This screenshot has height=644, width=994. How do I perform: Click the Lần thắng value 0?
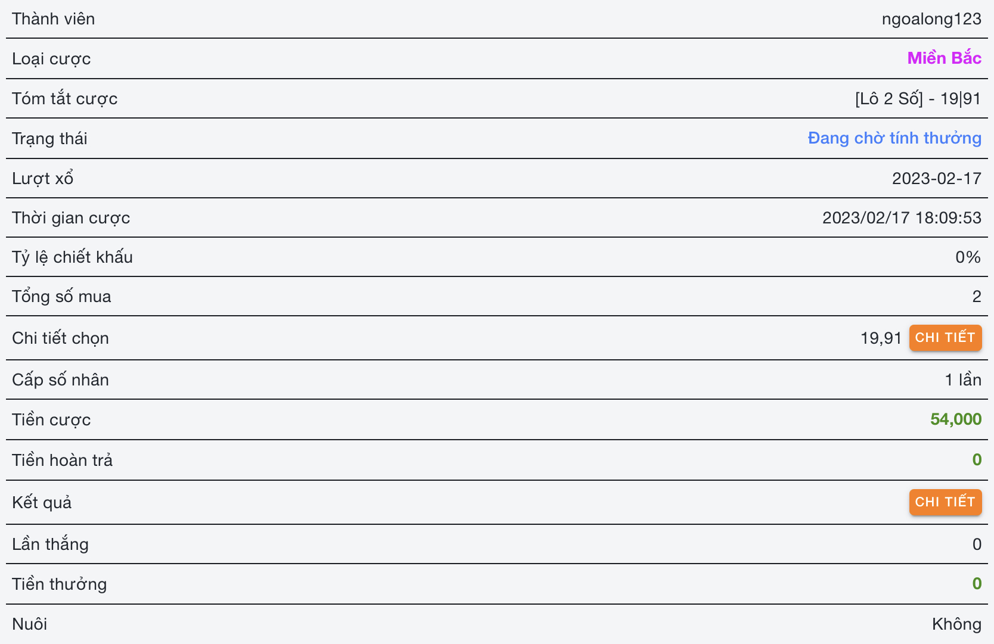pos(976,544)
